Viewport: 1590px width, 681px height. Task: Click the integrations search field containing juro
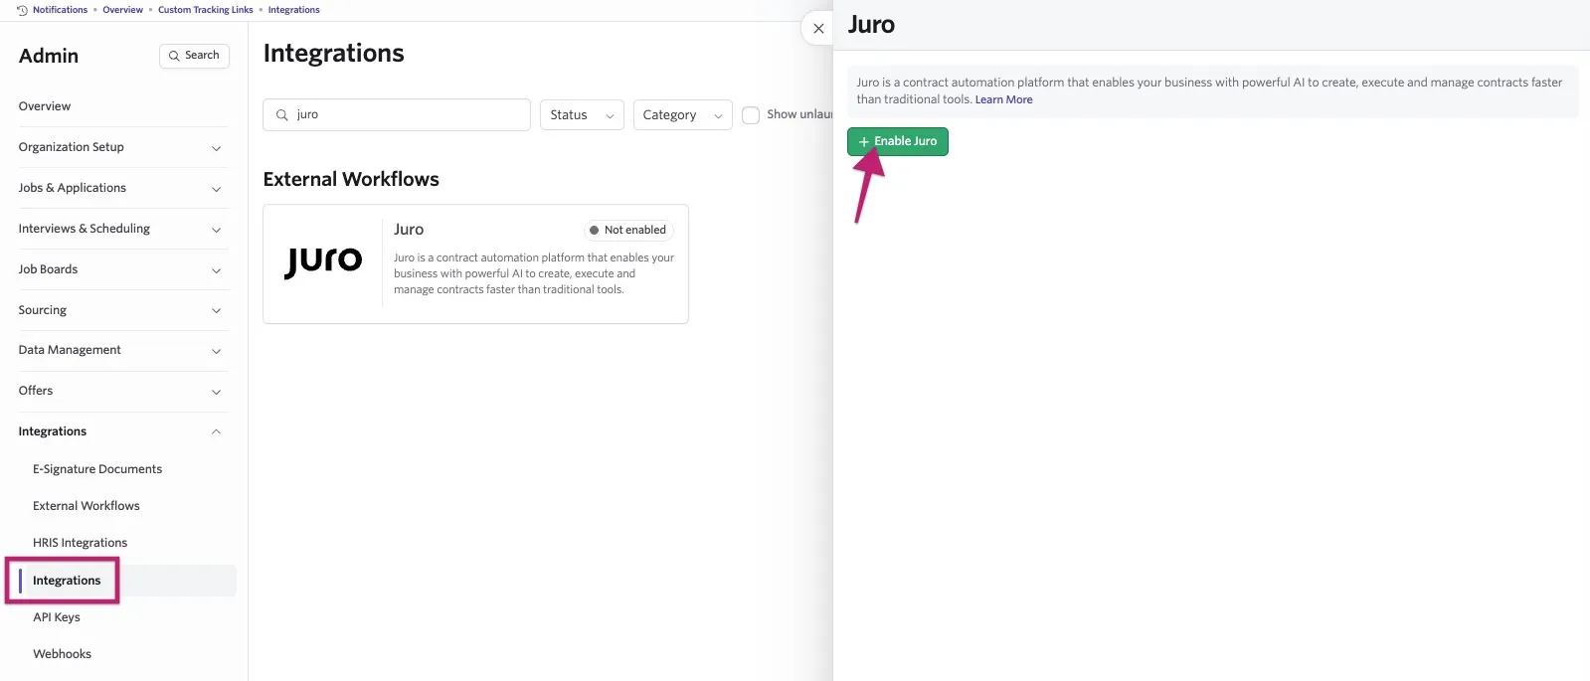click(x=397, y=115)
